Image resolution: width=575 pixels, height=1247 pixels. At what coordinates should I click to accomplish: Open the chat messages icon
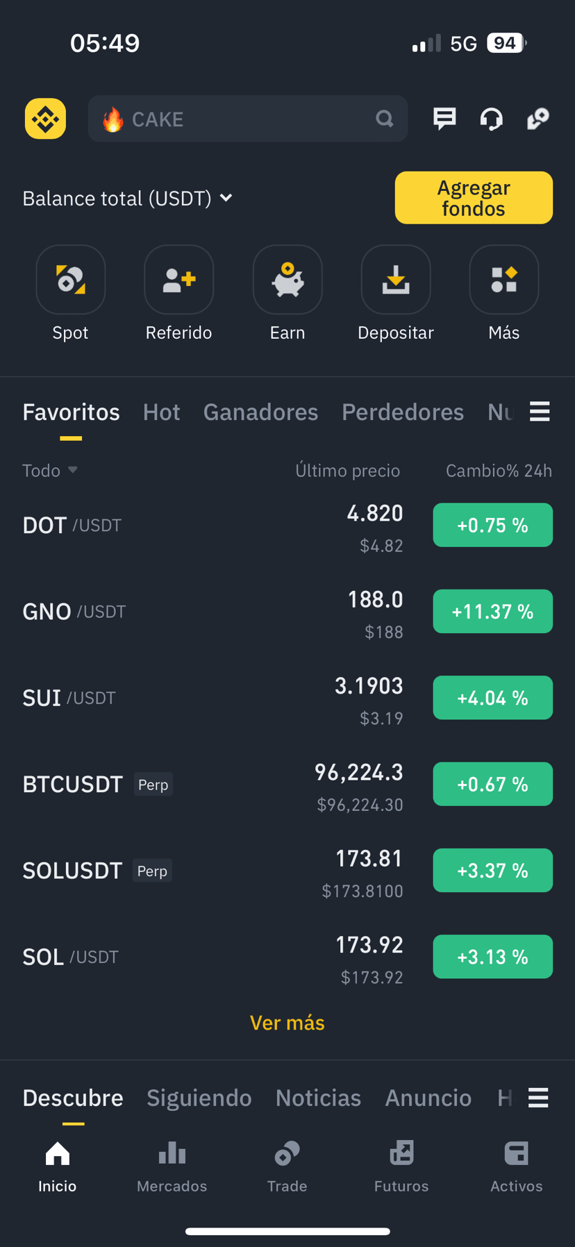point(444,119)
